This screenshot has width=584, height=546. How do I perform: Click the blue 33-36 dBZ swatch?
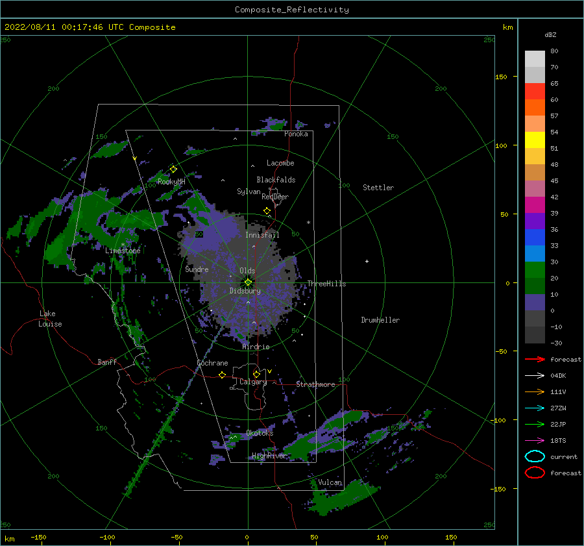[x=535, y=238]
